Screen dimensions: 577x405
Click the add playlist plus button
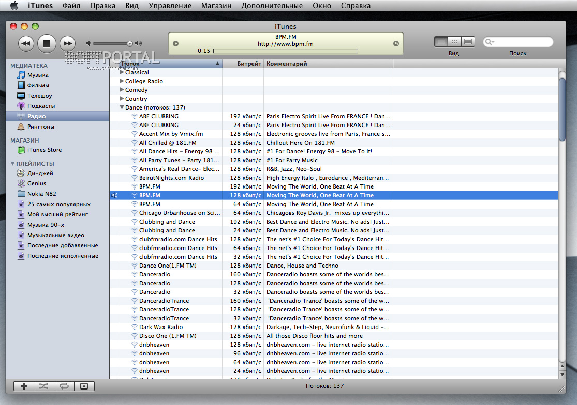coord(24,386)
